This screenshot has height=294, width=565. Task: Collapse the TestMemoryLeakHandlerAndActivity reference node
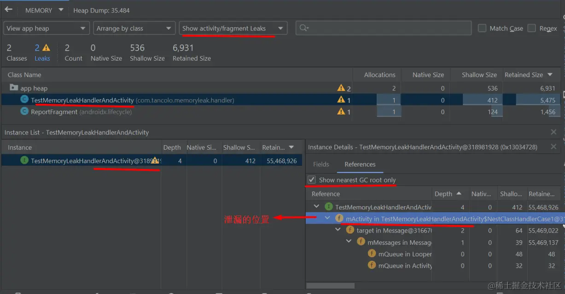click(316, 207)
